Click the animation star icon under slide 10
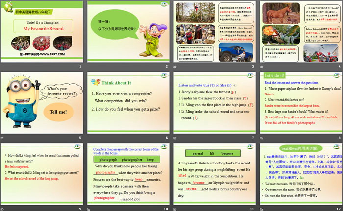This screenshot has width=343, height=211. click(x=89, y=209)
